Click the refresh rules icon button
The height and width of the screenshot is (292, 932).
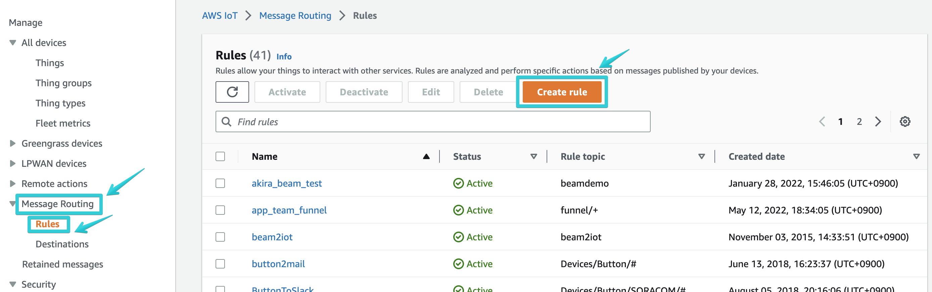coord(232,92)
